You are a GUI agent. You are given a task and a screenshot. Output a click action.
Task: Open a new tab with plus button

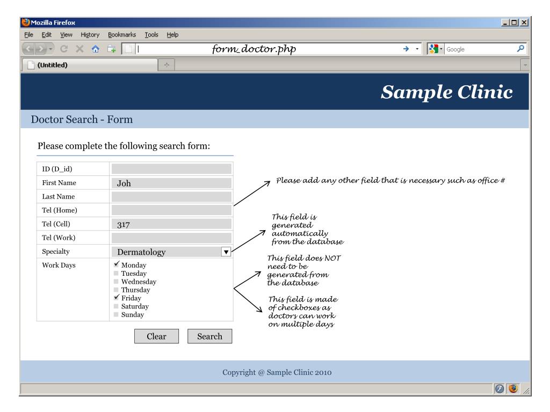click(x=167, y=65)
